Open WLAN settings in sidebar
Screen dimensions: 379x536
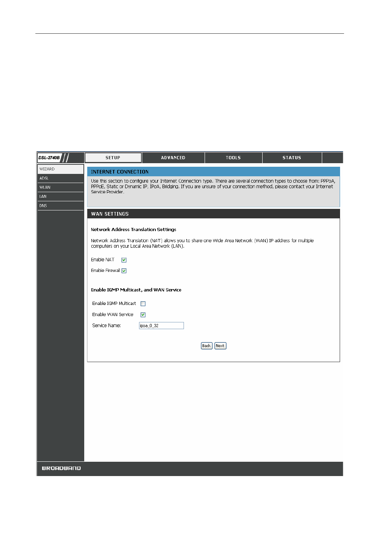click(60, 187)
